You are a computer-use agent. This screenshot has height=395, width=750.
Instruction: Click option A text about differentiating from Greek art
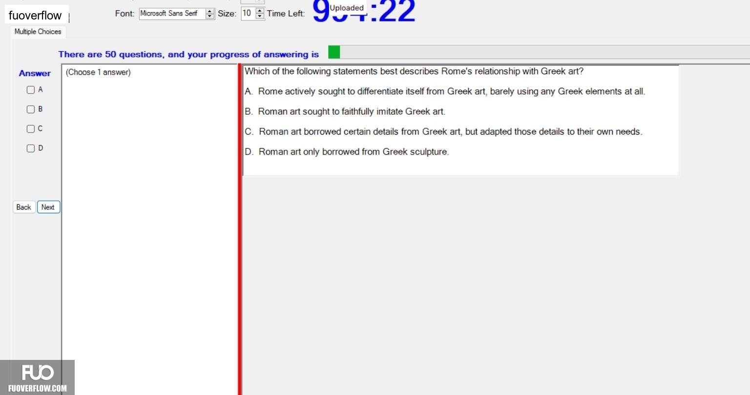point(445,92)
